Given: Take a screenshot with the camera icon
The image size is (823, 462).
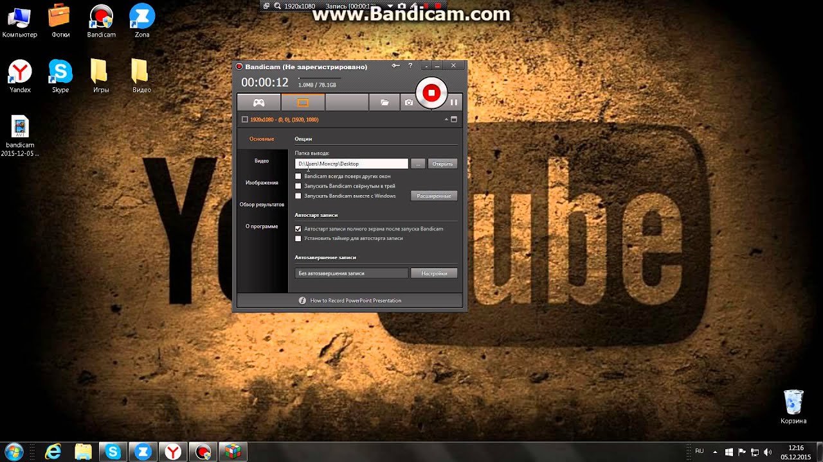Looking at the screenshot, I should (x=408, y=102).
